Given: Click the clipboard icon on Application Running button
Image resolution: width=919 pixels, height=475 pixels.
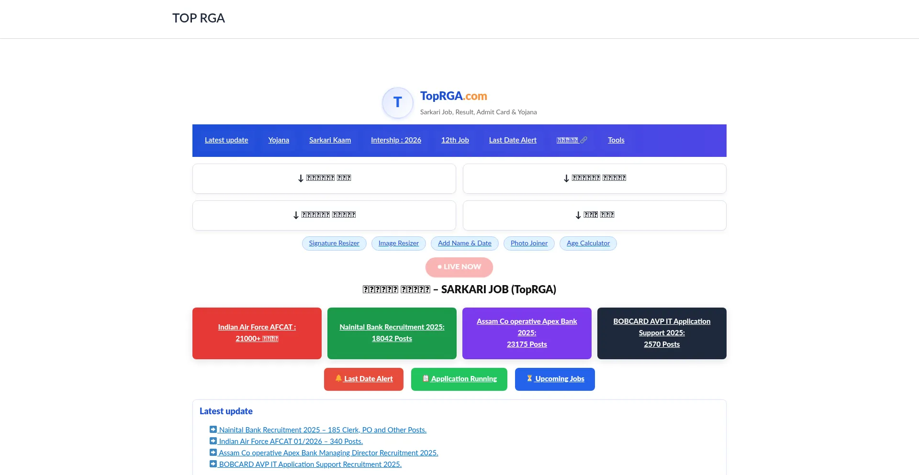Looking at the screenshot, I should pos(426,378).
